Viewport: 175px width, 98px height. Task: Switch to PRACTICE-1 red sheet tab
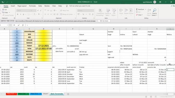click(11, 94)
